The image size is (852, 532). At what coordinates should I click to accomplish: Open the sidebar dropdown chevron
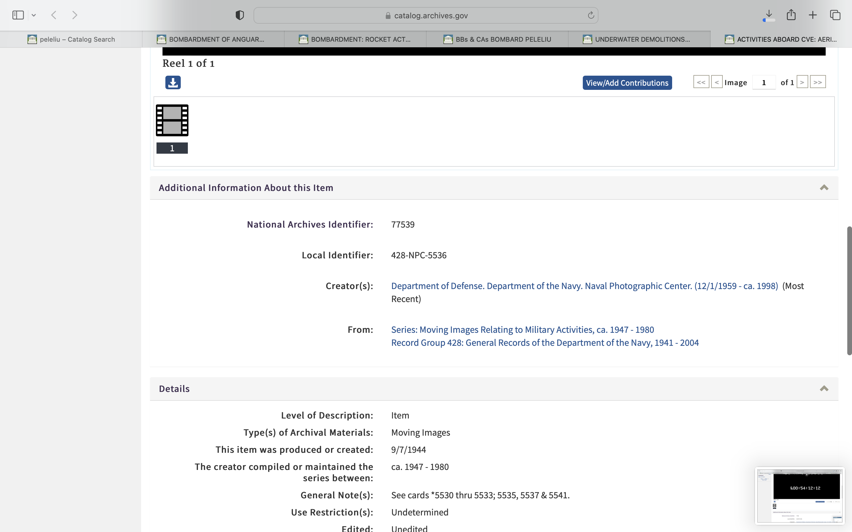[34, 15]
